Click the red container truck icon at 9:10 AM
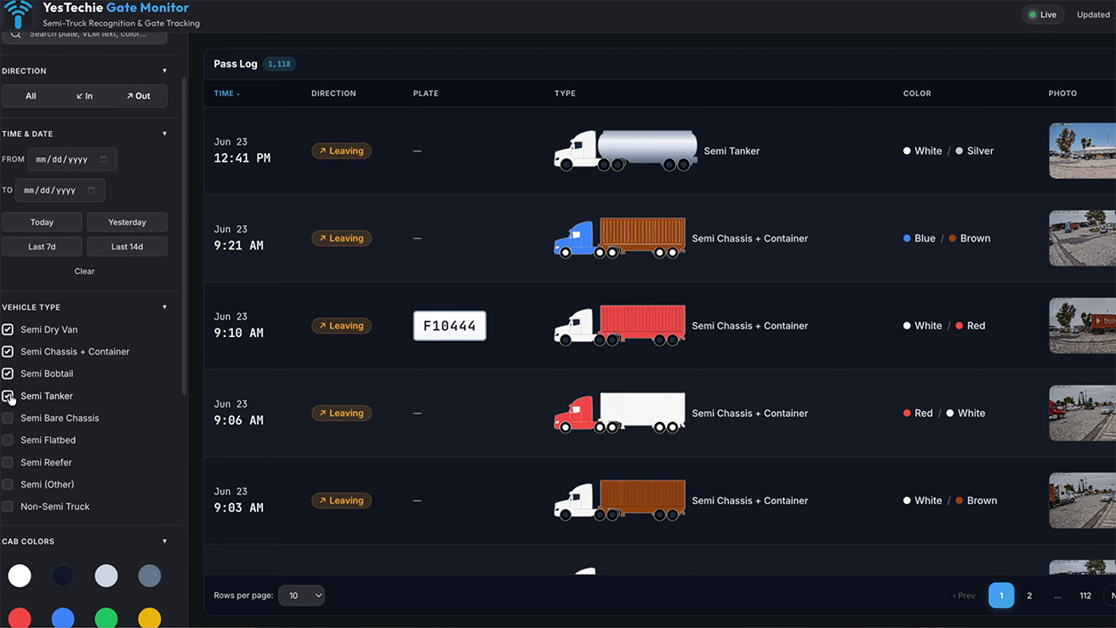 [x=619, y=326]
